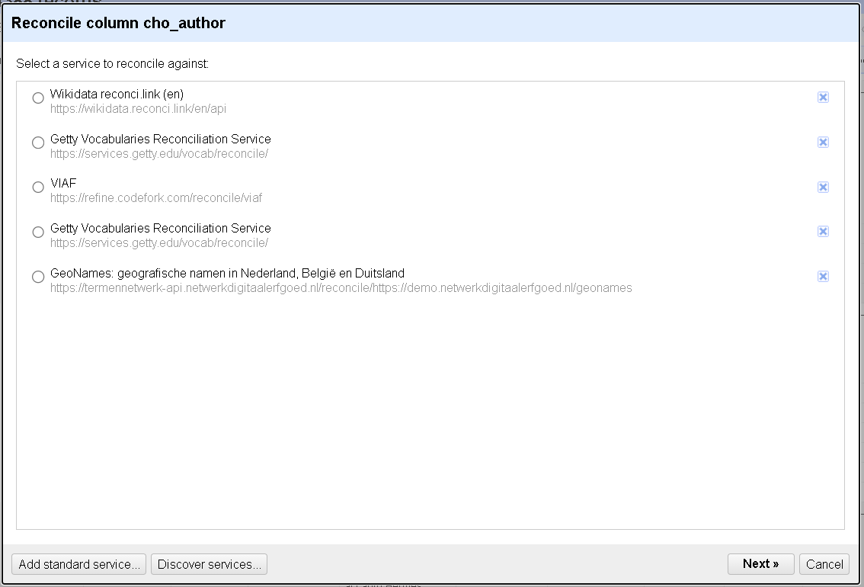Select the Wikidata reconci.link (en) radio button
Screen dimensions: 864x587
[x=38, y=98]
